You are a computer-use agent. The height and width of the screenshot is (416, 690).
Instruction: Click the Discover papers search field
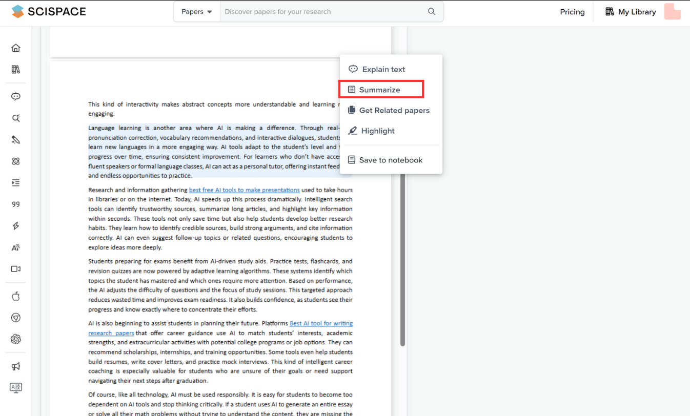323,12
